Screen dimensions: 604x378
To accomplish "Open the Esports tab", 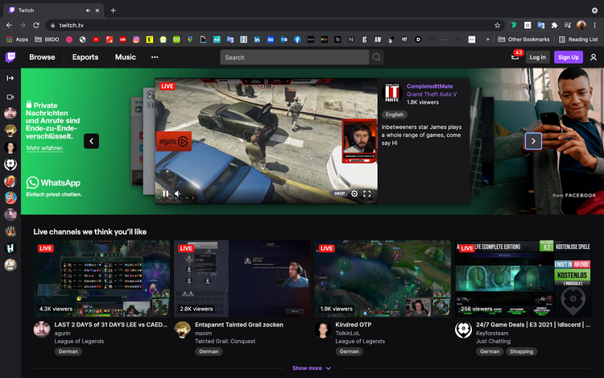I will pyautogui.click(x=85, y=57).
